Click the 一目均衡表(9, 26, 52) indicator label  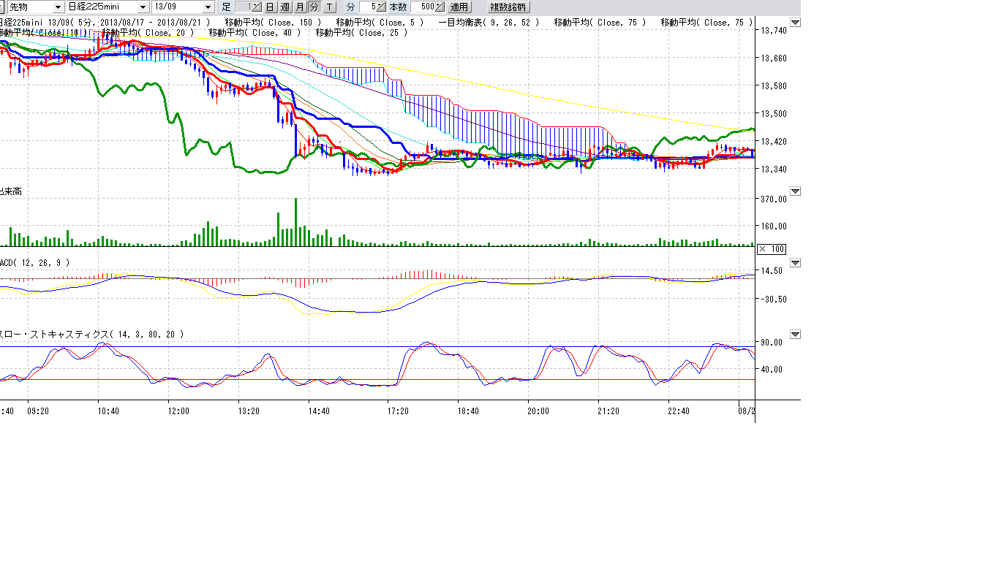(489, 23)
